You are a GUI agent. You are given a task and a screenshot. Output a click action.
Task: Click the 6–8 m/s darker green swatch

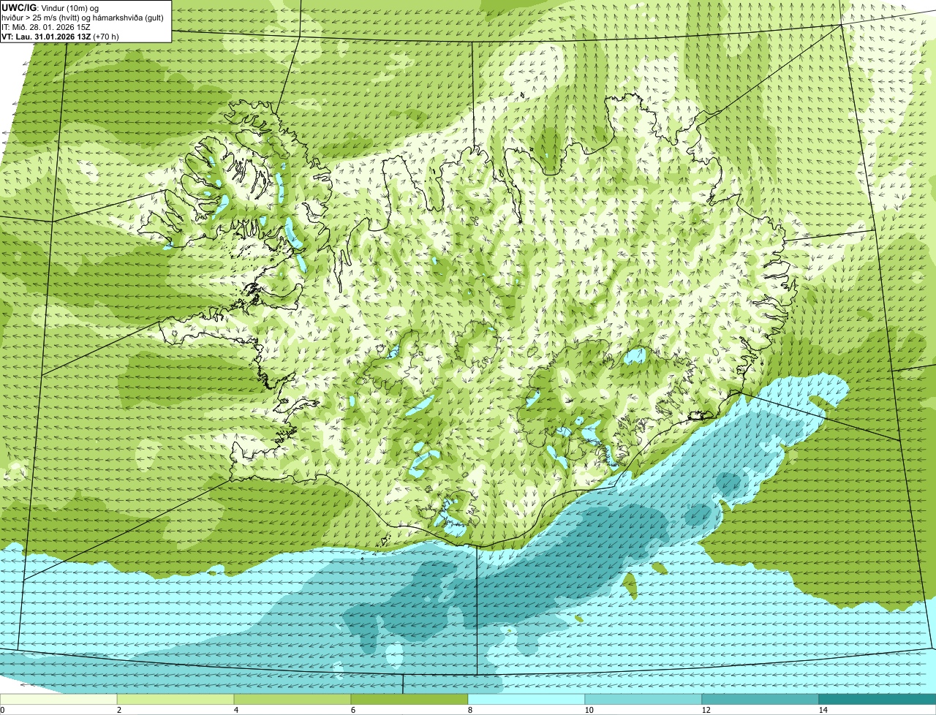click(409, 700)
